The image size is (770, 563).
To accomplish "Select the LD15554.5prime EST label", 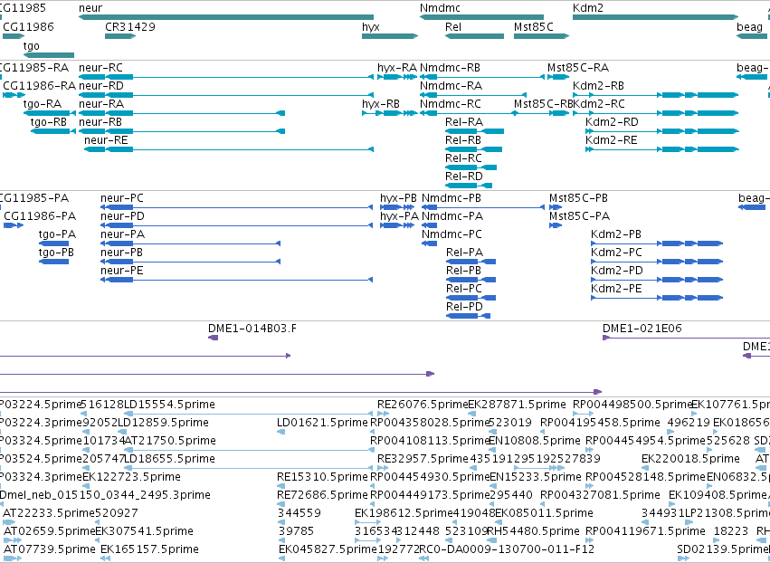I will (169, 405).
